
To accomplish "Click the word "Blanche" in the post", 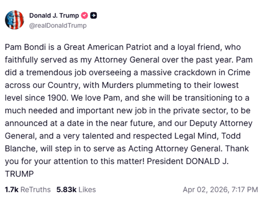I will click(x=21, y=148).
